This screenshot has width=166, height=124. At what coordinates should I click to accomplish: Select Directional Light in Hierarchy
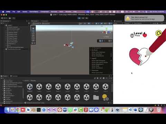(x=14, y=29)
